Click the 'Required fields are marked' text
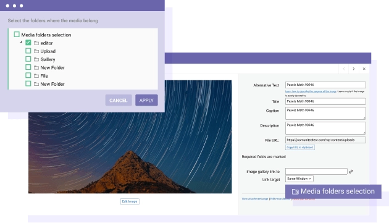Screen dimensions: 389x223 pyautogui.click(x=264, y=157)
